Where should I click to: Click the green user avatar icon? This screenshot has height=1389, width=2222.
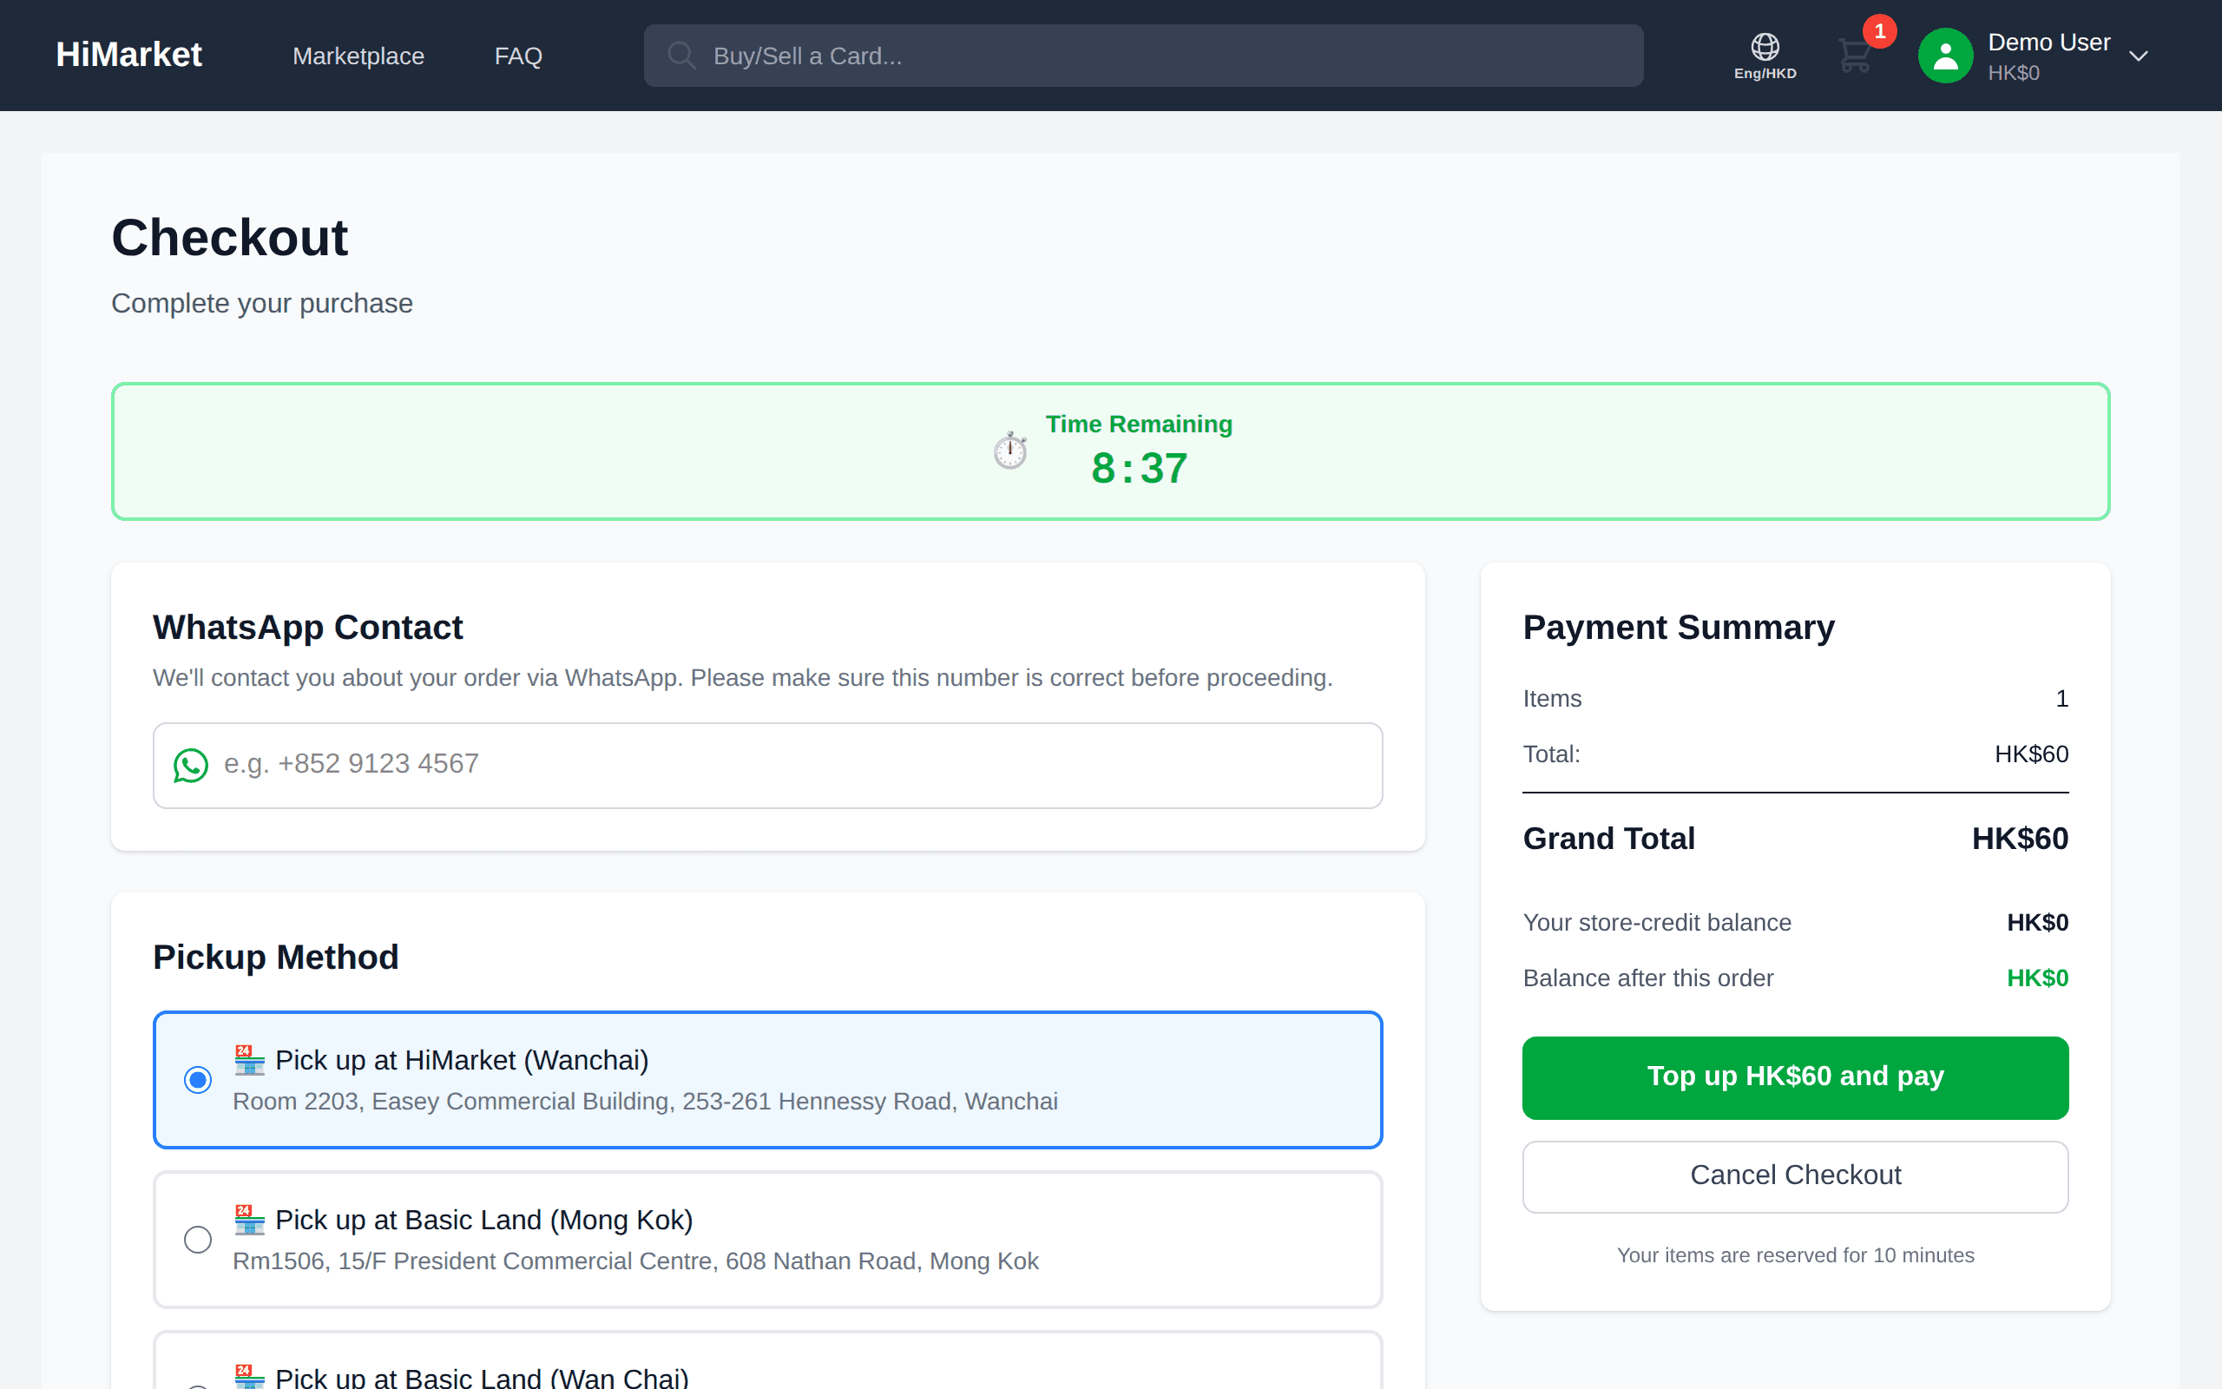click(x=1945, y=56)
